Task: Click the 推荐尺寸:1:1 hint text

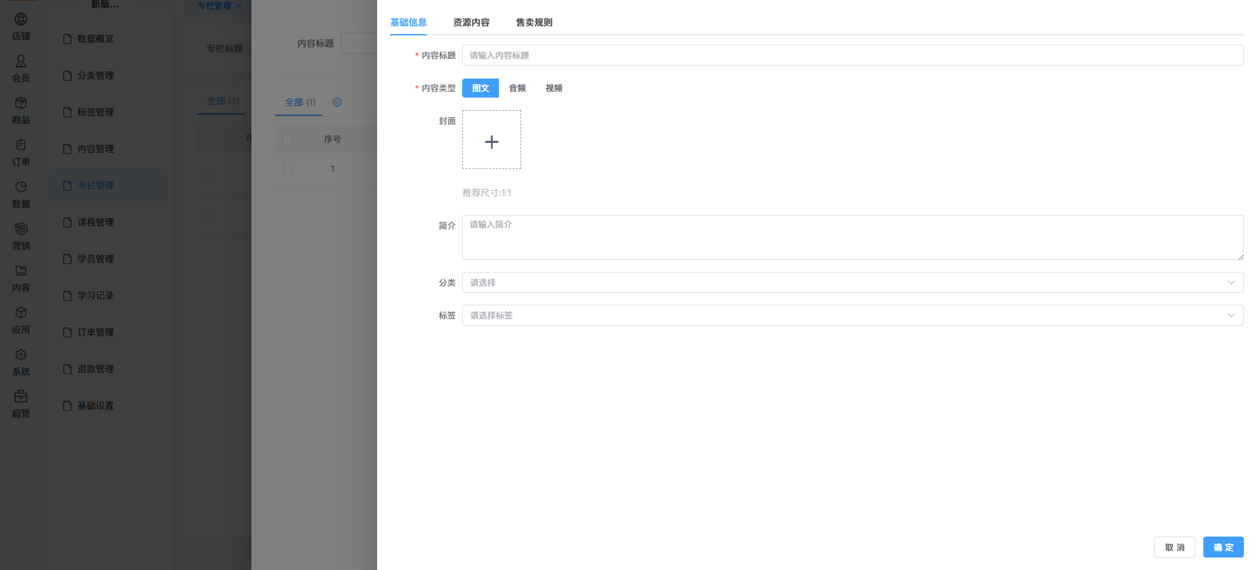Action: pyautogui.click(x=486, y=193)
